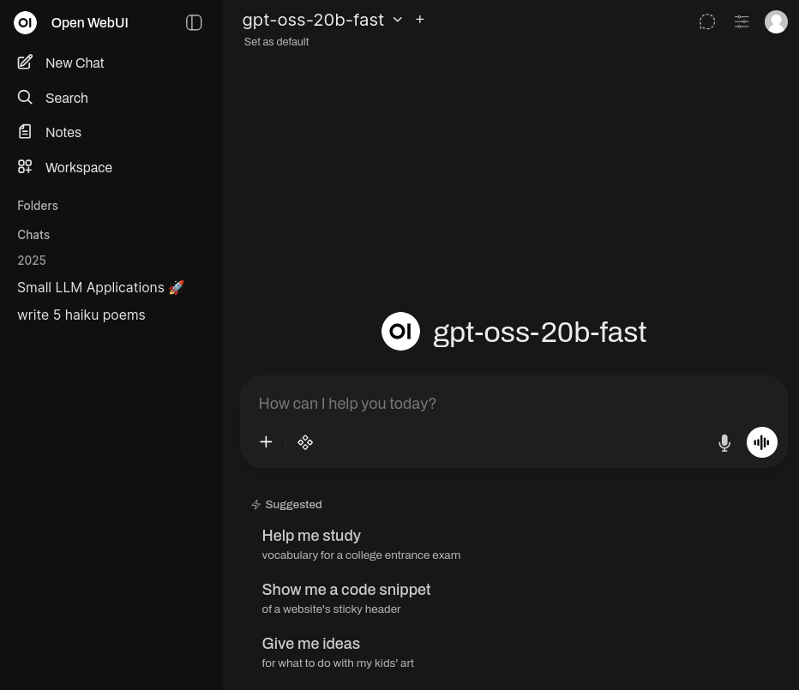
Task: Toggle temporary chat mode
Action: [x=707, y=21]
